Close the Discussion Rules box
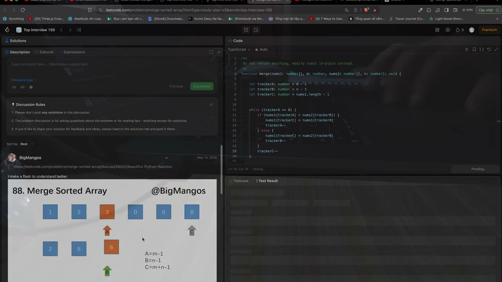 click(x=211, y=105)
